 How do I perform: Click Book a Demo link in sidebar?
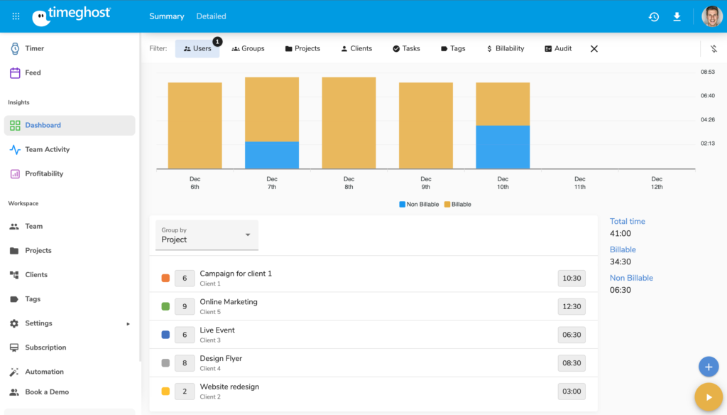tap(47, 392)
